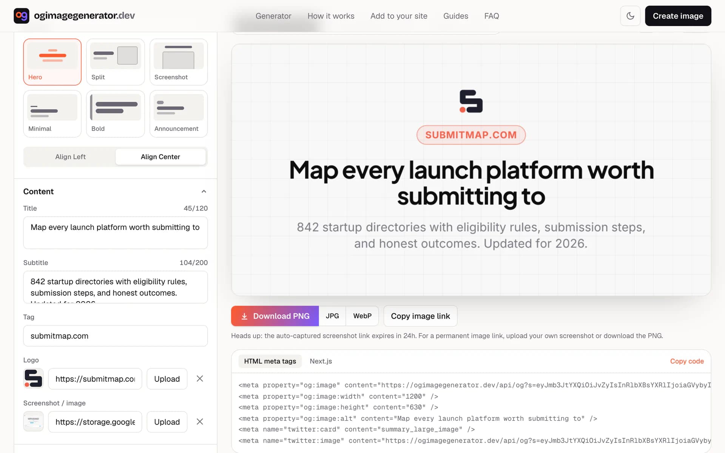Switch alignment to Align Left
The height and width of the screenshot is (453, 725).
point(70,157)
